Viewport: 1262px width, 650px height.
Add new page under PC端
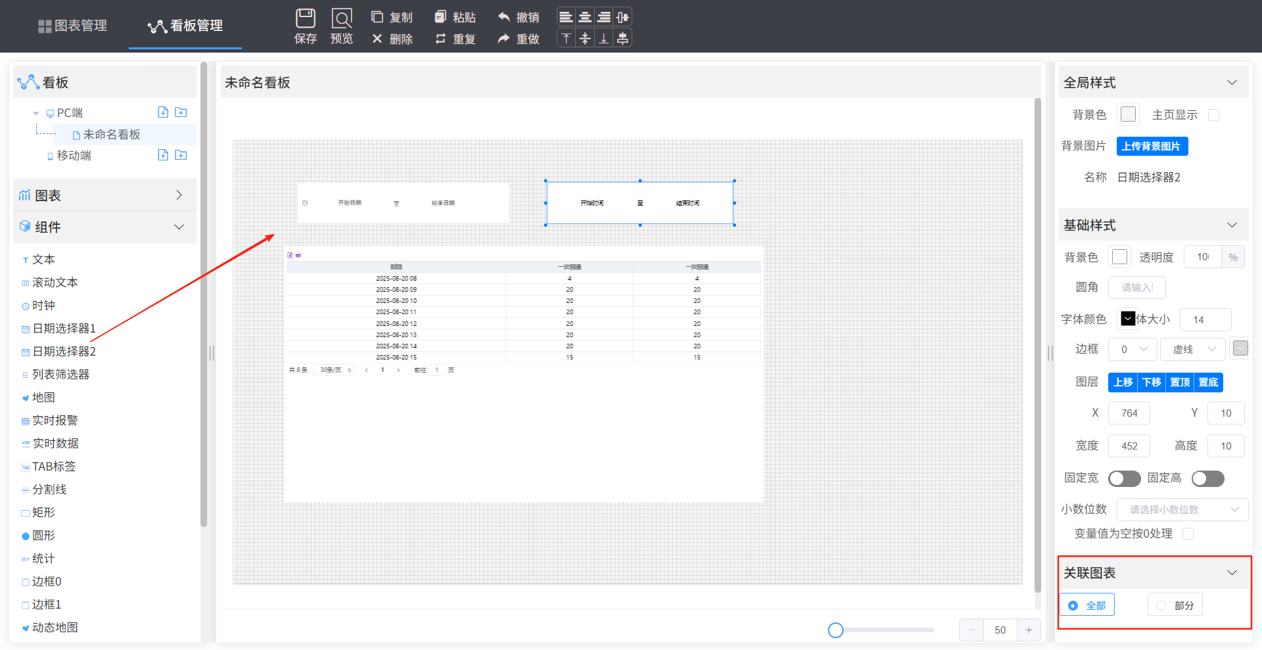click(x=163, y=112)
